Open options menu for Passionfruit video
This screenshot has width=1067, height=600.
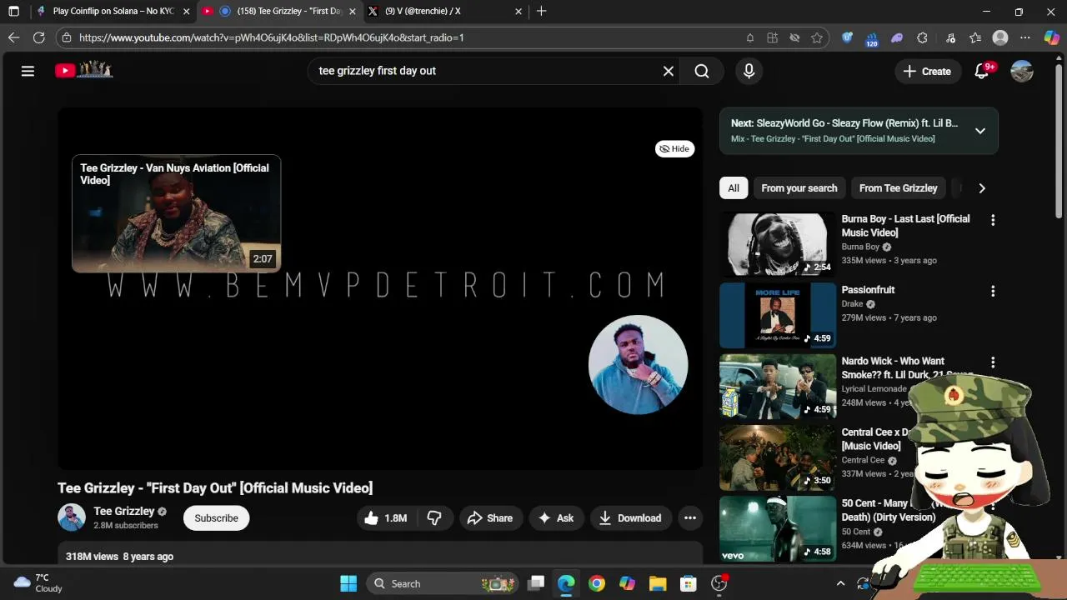coord(993,291)
